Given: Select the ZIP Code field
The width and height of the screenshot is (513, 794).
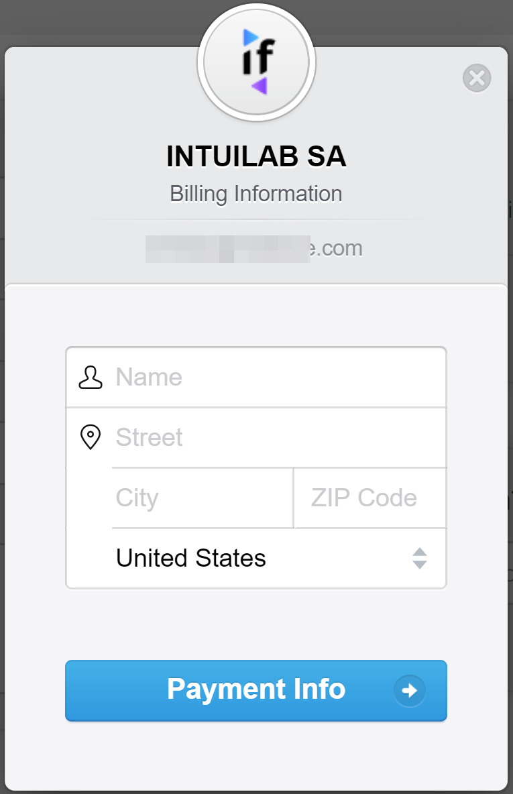Looking at the screenshot, I should tap(370, 498).
